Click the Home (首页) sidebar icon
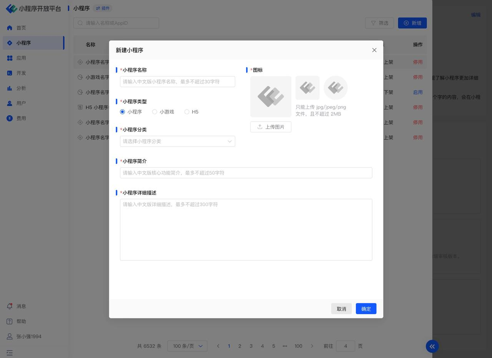 [10, 28]
